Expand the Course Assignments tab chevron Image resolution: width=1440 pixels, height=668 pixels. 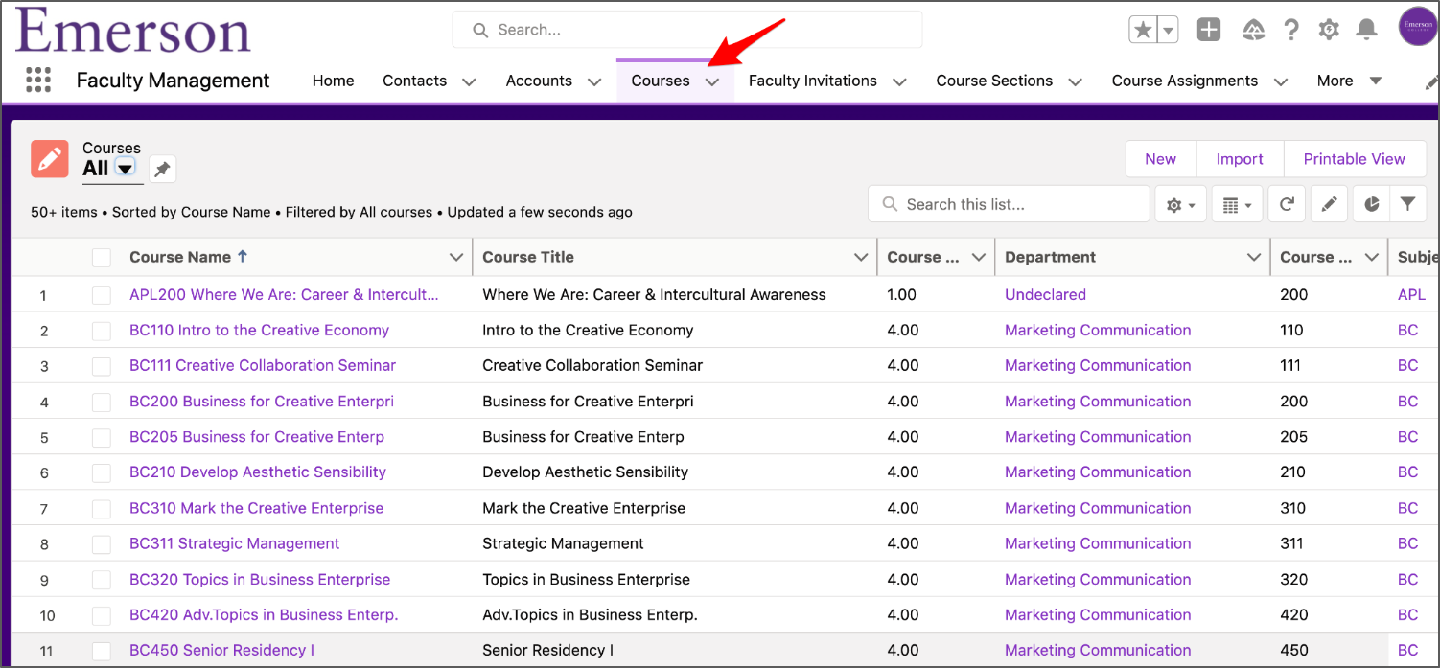[x=1281, y=82]
